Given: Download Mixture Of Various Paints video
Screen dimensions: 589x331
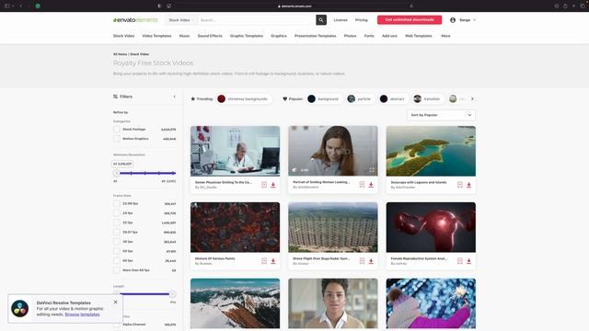Looking at the screenshot, I should (x=273, y=261).
